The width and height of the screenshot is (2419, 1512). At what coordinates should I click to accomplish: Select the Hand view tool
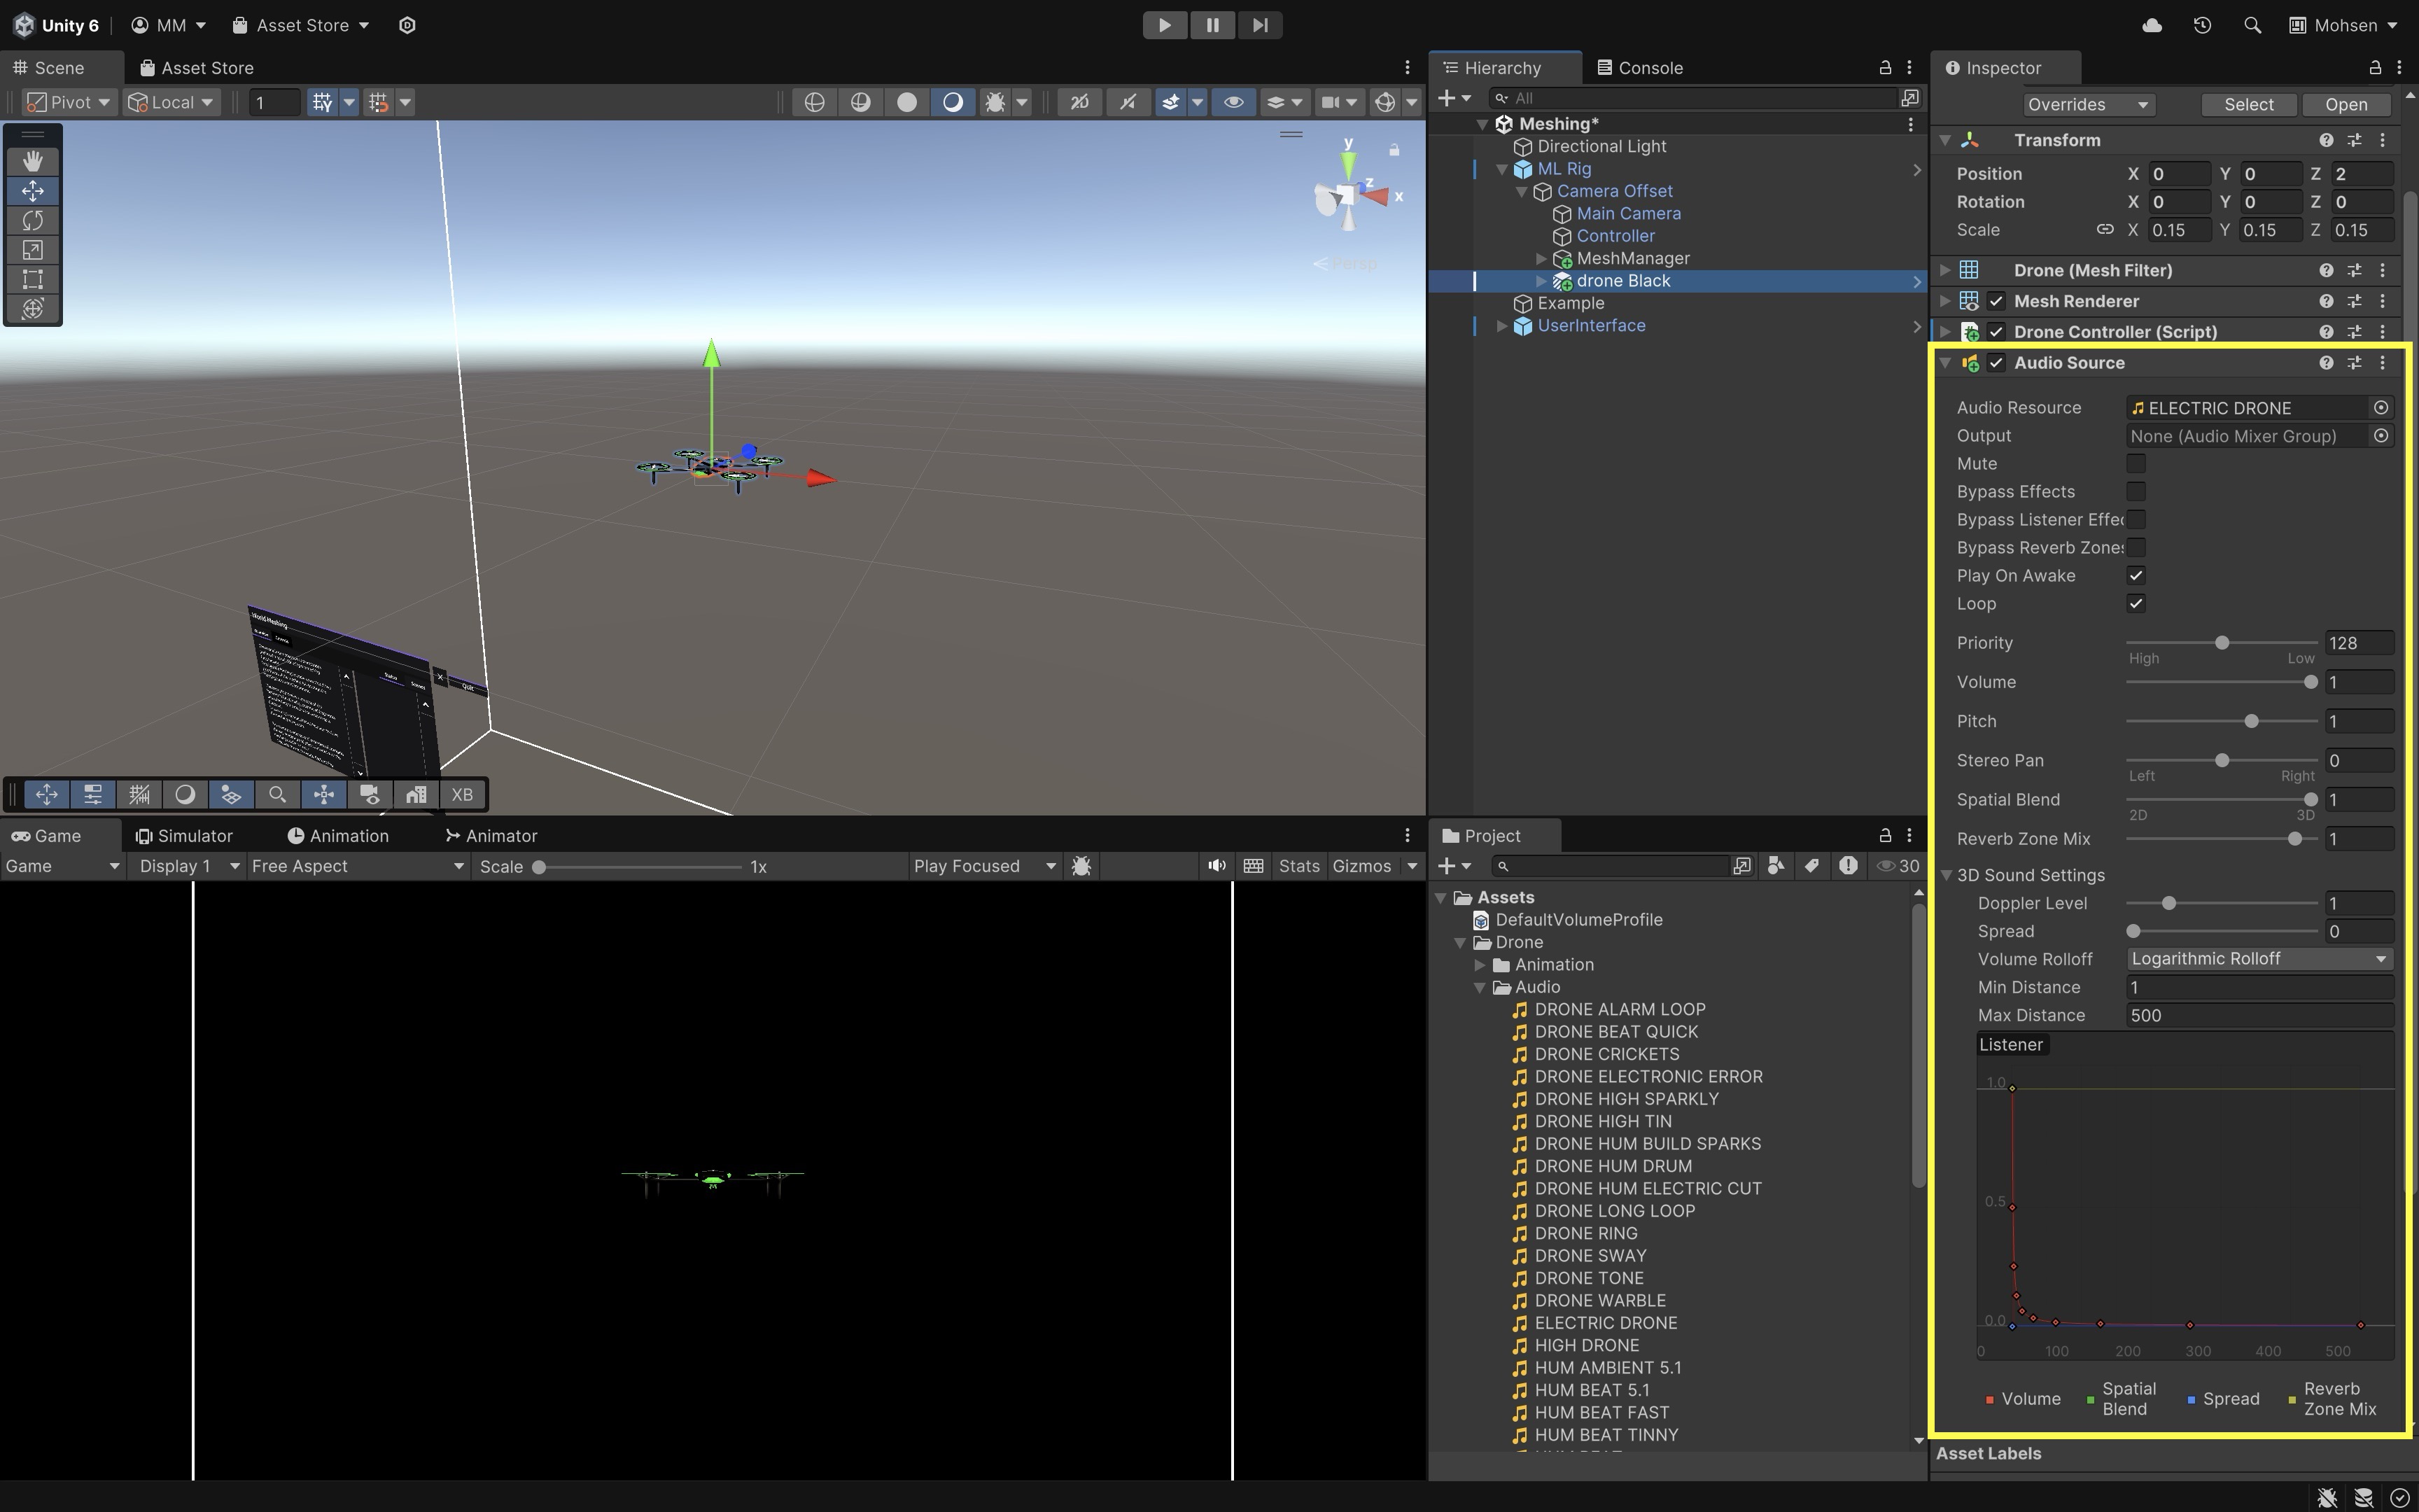click(x=32, y=161)
